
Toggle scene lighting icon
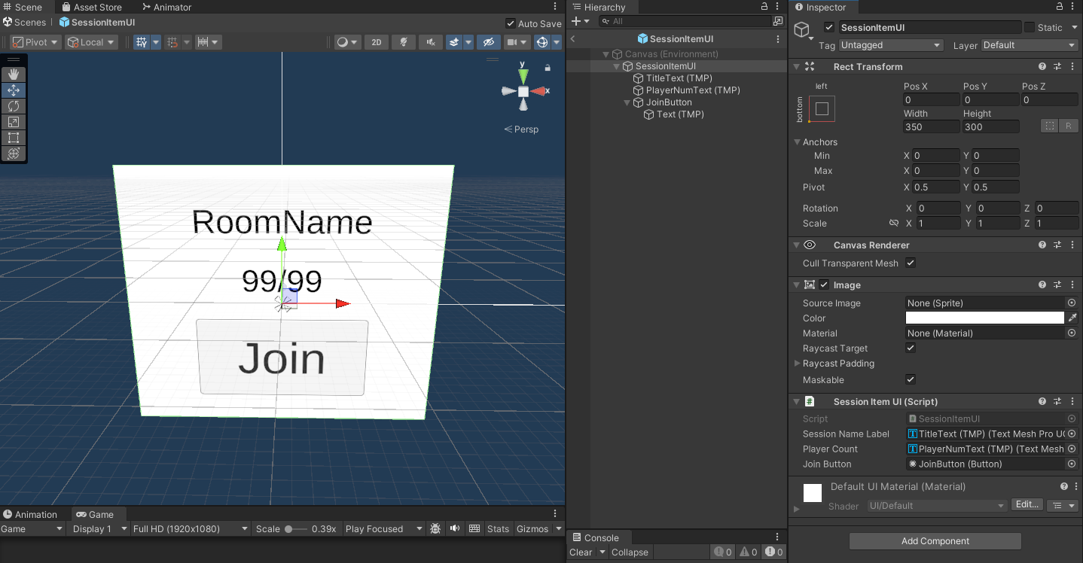pyautogui.click(x=404, y=42)
